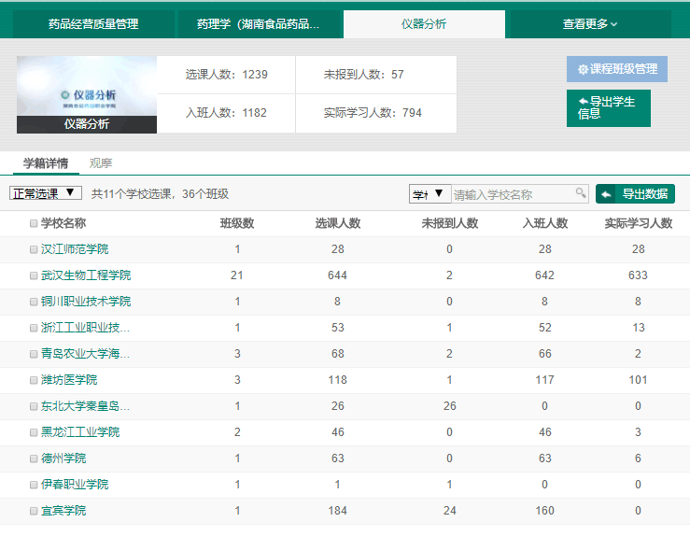
Task: Expand the search type dropdown next to input
Action: tap(429, 193)
